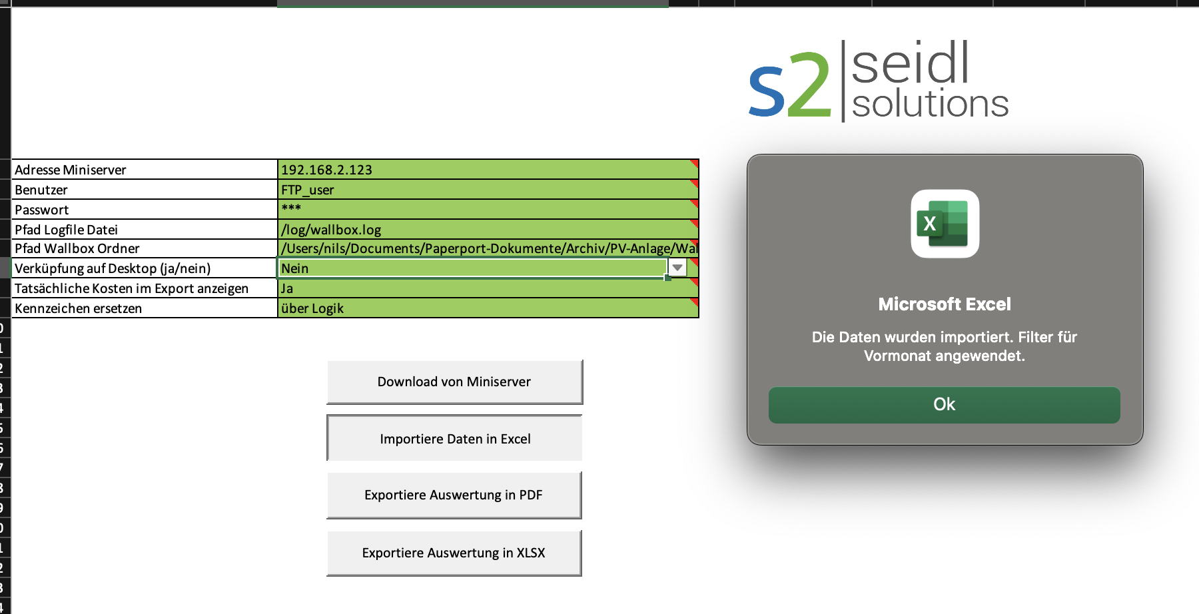Click the Excel icon in the dialog

[945, 224]
